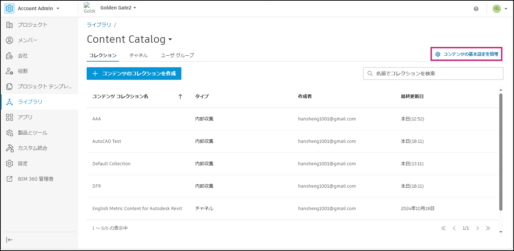Select the Library nodes icon
This screenshot has width=514, height=251.
[10, 102]
